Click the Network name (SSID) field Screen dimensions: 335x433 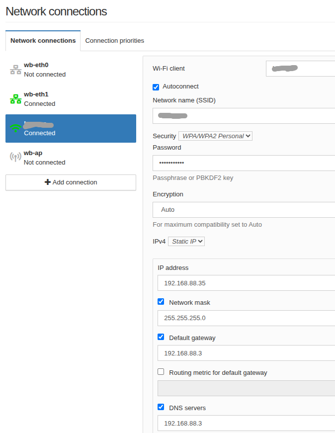[244, 116]
